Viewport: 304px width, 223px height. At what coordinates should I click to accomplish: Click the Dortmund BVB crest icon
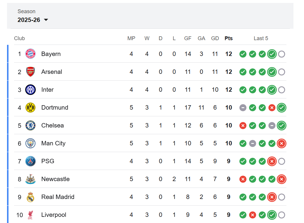click(x=30, y=108)
